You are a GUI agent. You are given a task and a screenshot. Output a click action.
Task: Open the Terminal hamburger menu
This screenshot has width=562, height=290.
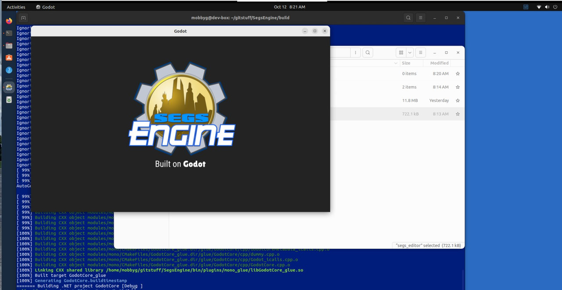click(x=421, y=18)
